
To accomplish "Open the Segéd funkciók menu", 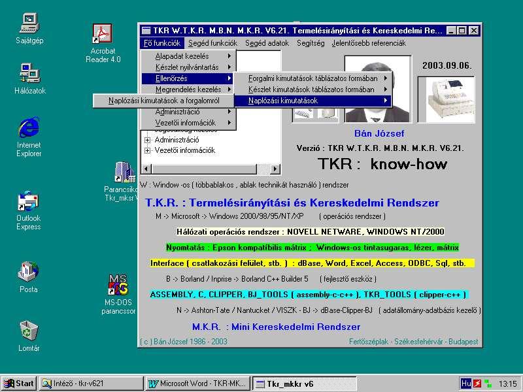I will (x=212, y=43).
